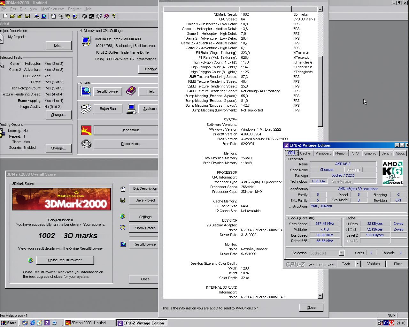Open the SPD tab in CPU-Z
The image size is (409, 327).
355,153
